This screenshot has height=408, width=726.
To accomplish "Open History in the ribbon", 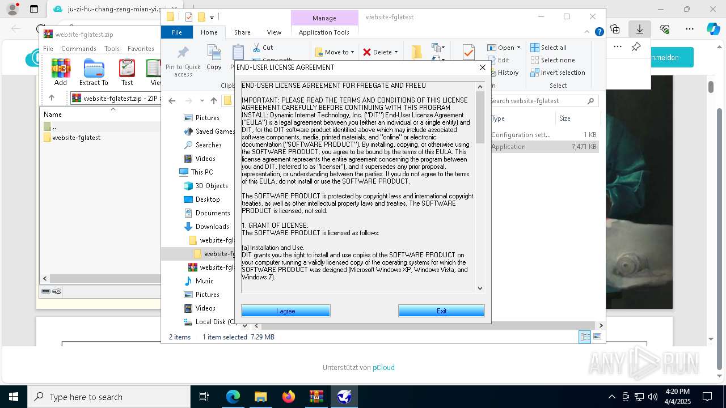I will coord(503,73).
